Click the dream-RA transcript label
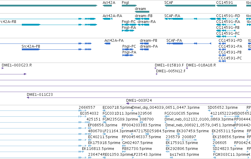This screenshot has height=159, width=251. 147,22
